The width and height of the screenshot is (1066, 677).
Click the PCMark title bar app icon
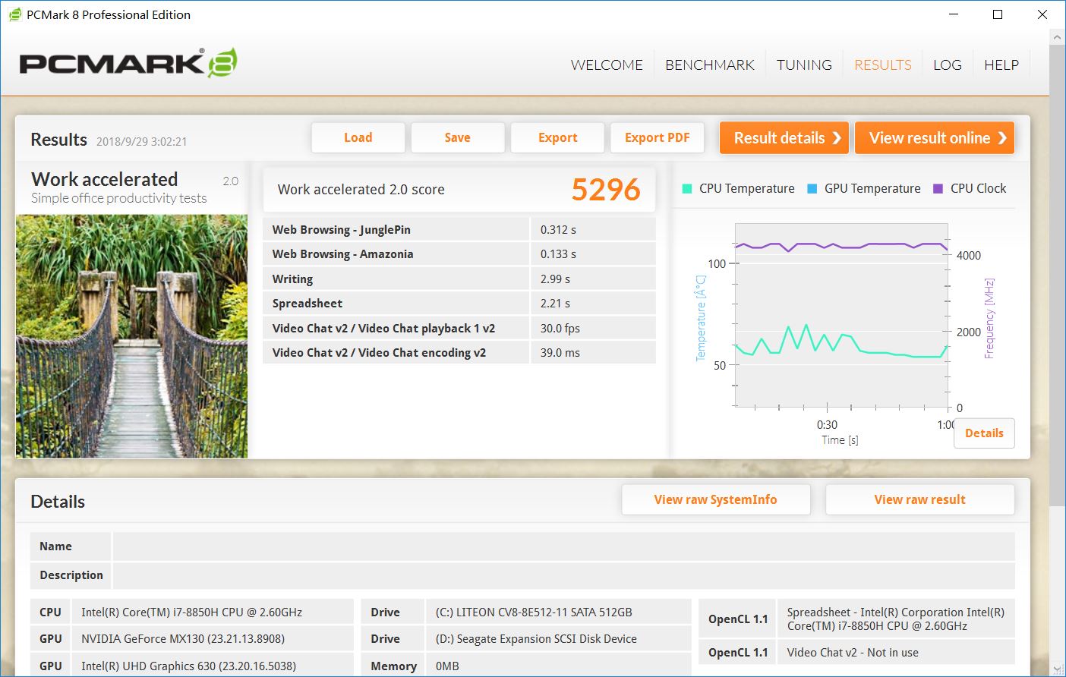pyautogui.click(x=15, y=14)
